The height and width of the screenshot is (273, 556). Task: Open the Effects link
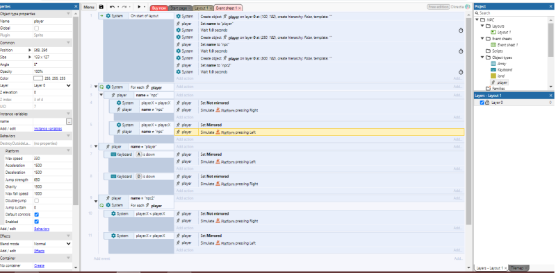(39, 251)
